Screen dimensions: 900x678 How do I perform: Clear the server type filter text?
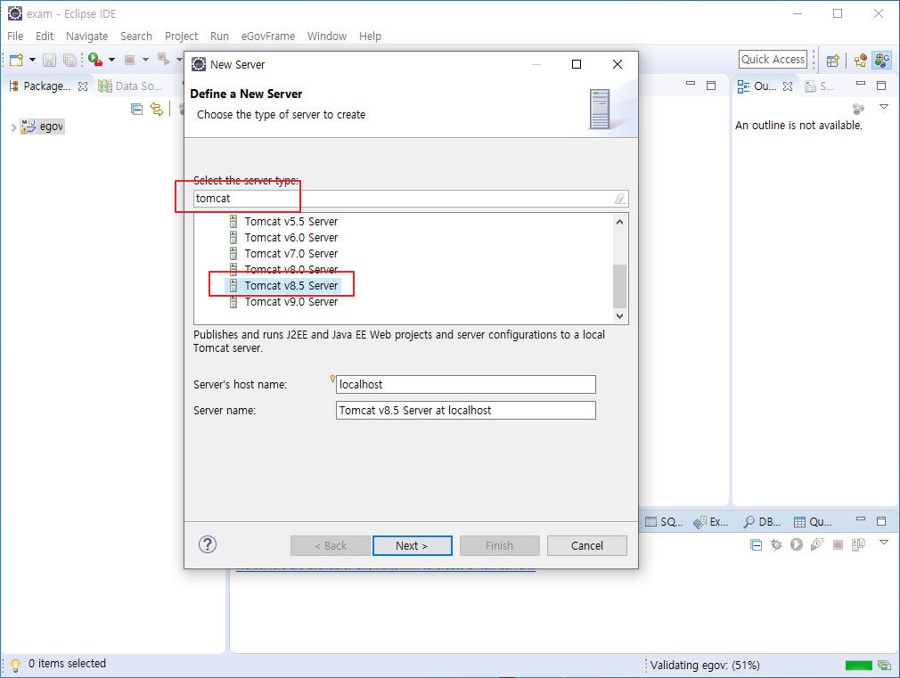620,199
